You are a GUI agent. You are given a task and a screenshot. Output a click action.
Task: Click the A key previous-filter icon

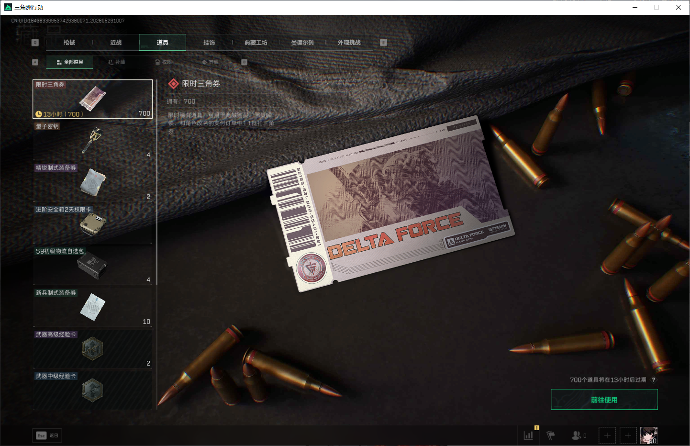tap(35, 62)
